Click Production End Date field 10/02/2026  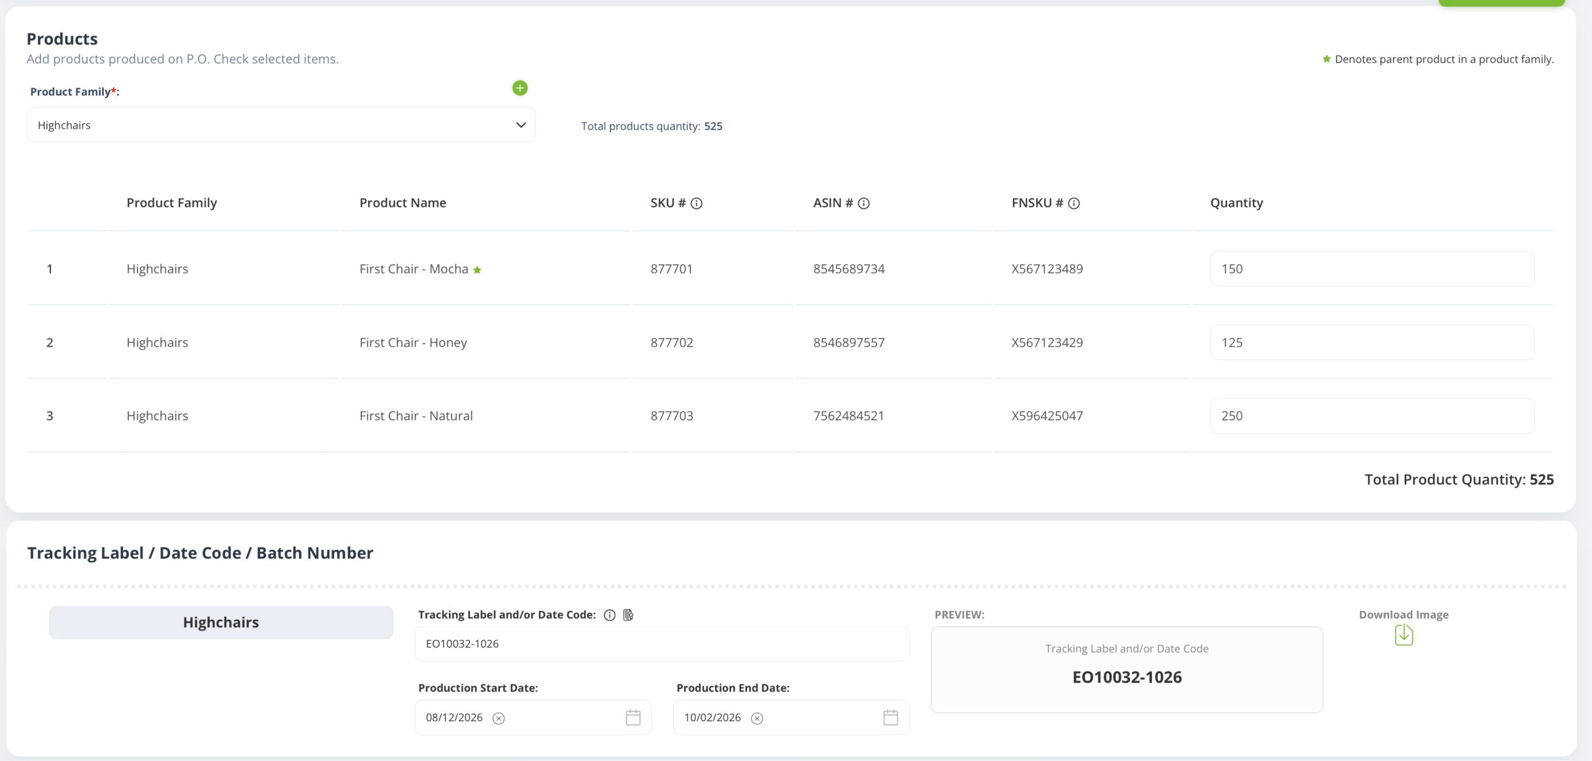coord(791,718)
